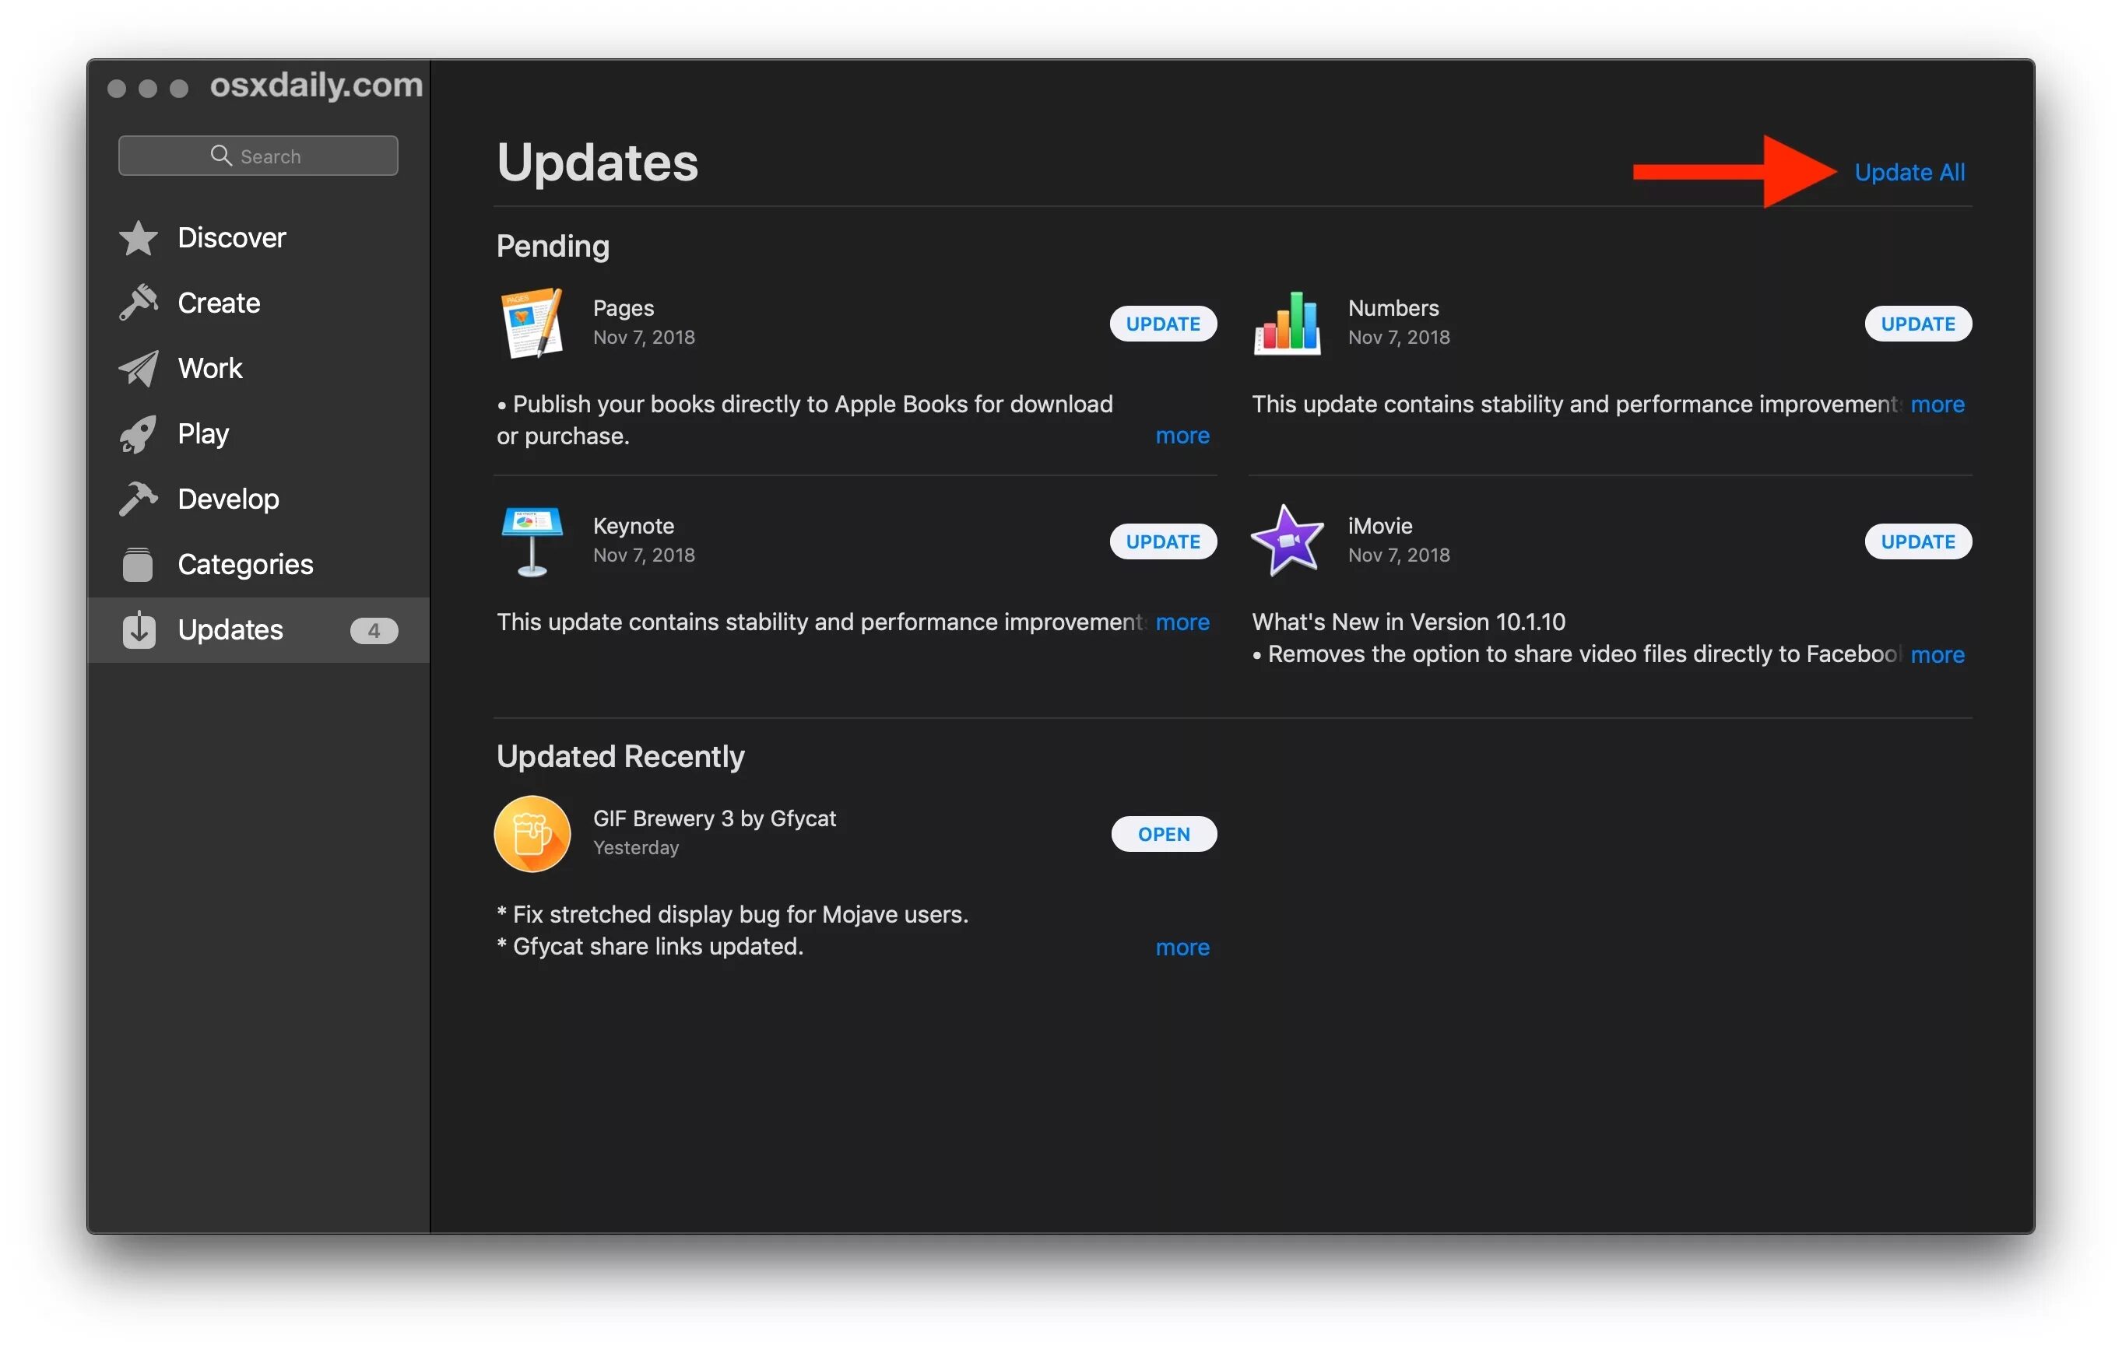Image resolution: width=2122 pixels, height=1349 pixels.
Task: Click more link under Pages update
Action: point(1183,434)
